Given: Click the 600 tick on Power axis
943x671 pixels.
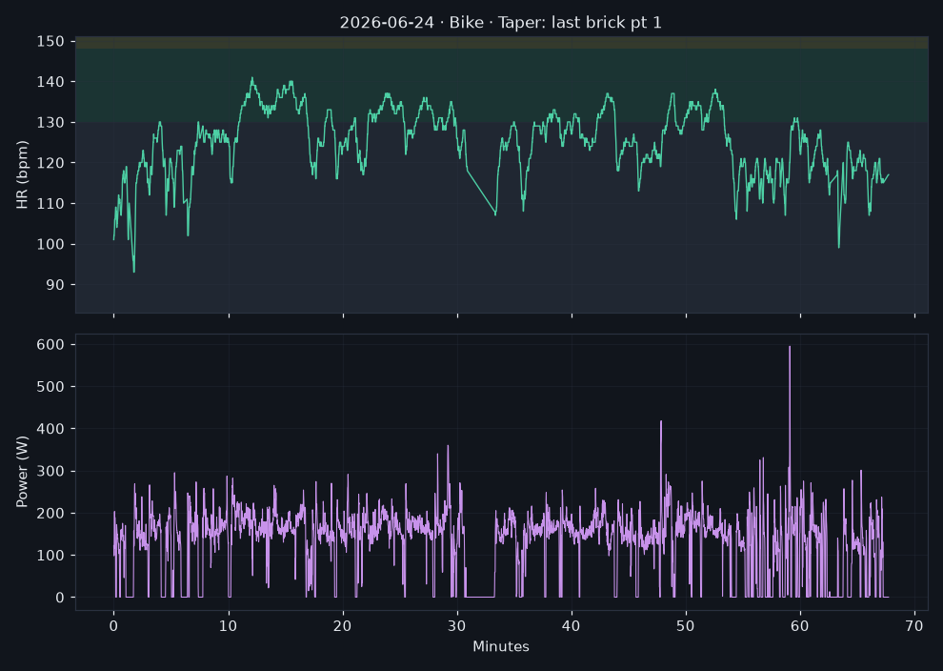Looking at the screenshot, I should tap(50, 345).
